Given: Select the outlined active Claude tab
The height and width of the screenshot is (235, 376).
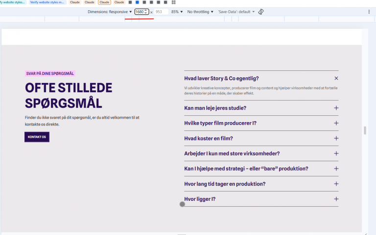Looking at the screenshot, I should (104, 2).
